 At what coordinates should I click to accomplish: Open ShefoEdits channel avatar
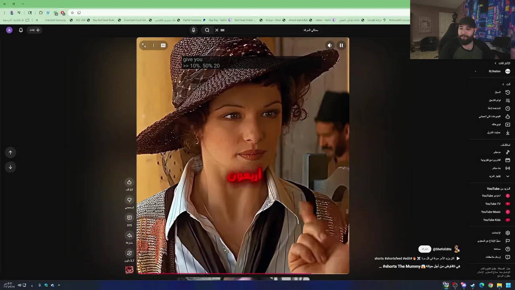tap(457, 249)
